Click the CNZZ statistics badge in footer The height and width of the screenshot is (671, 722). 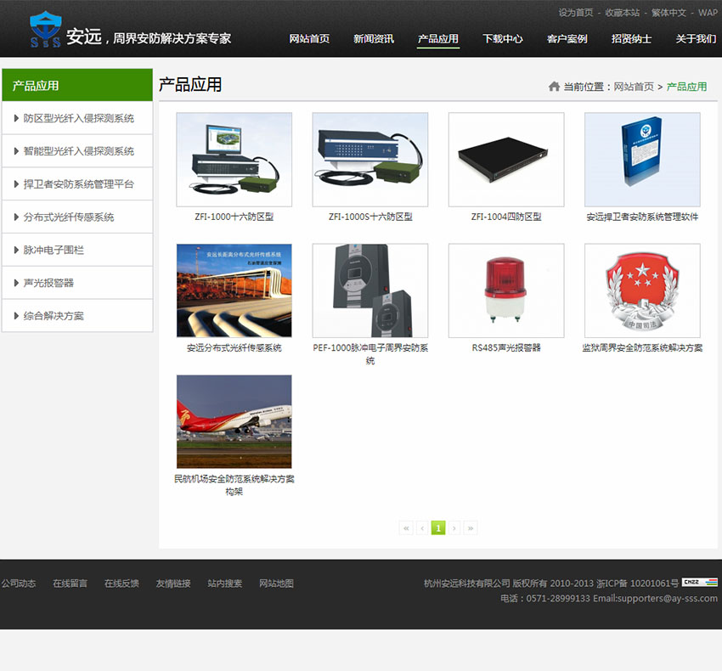[700, 583]
